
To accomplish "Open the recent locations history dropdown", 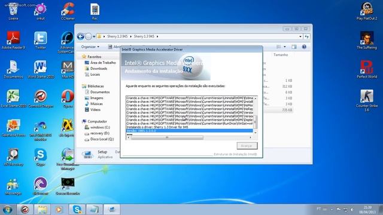I will coord(94,36).
